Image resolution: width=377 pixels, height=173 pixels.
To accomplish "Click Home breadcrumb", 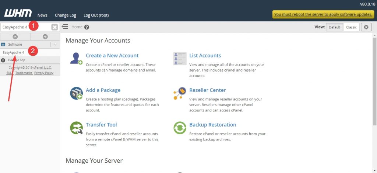I will click(77, 27).
